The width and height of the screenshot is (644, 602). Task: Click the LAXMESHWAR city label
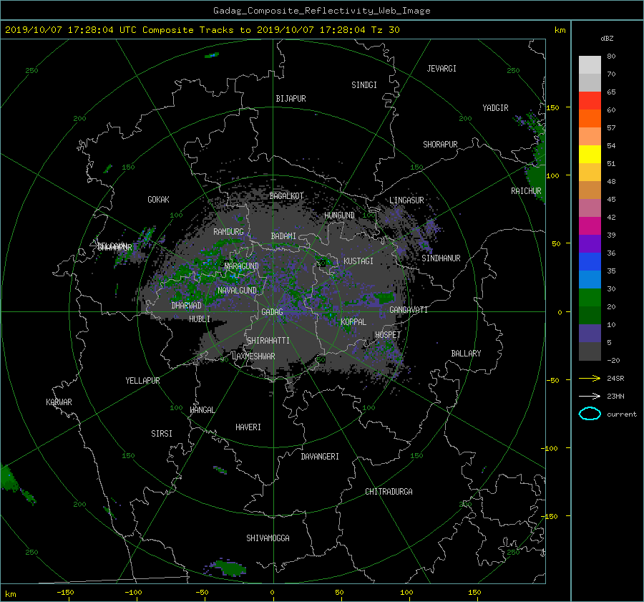(254, 356)
